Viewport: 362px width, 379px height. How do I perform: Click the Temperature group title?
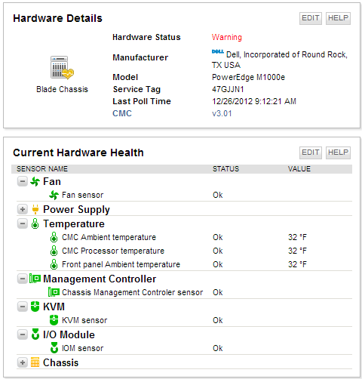click(74, 224)
